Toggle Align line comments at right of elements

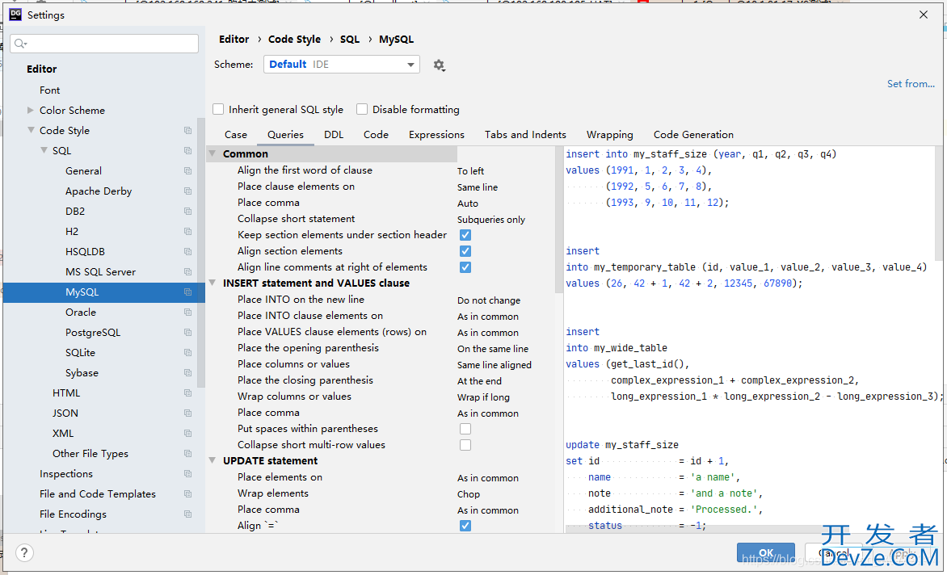[465, 267]
